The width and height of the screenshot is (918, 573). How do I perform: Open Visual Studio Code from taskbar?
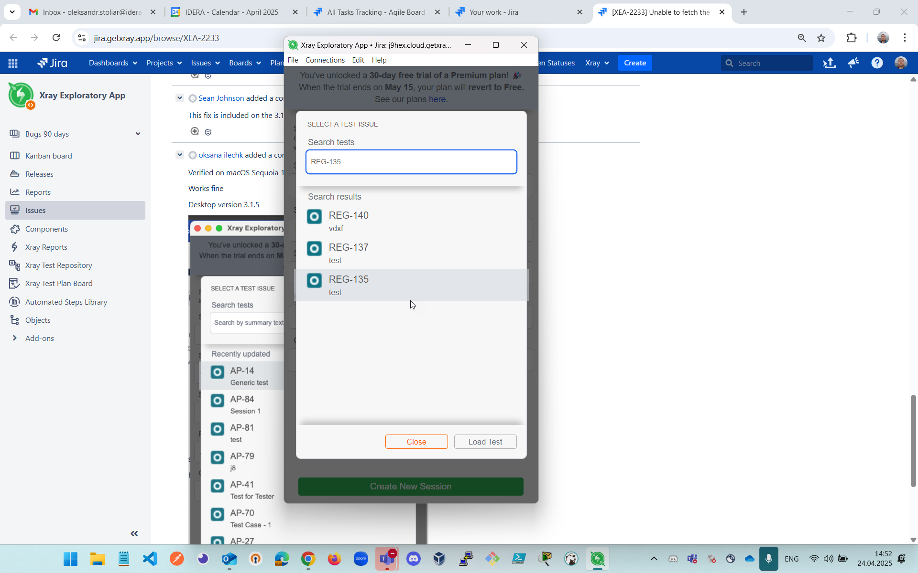pyautogui.click(x=150, y=559)
